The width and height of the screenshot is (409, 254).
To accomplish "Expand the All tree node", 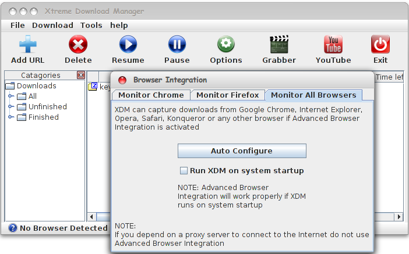I will [10, 96].
